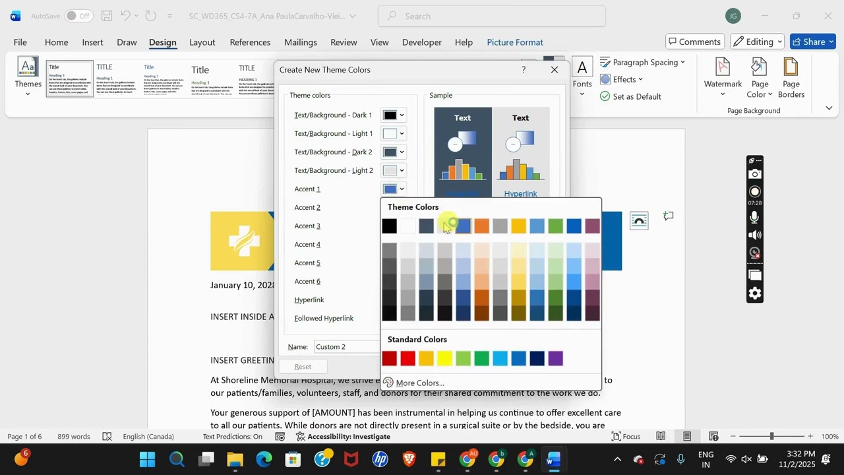Switch to the Picture Format tab
The width and height of the screenshot is (844, 475).
click(x=515, y=42)
